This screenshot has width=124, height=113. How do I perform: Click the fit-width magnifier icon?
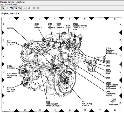click(20, 8)
